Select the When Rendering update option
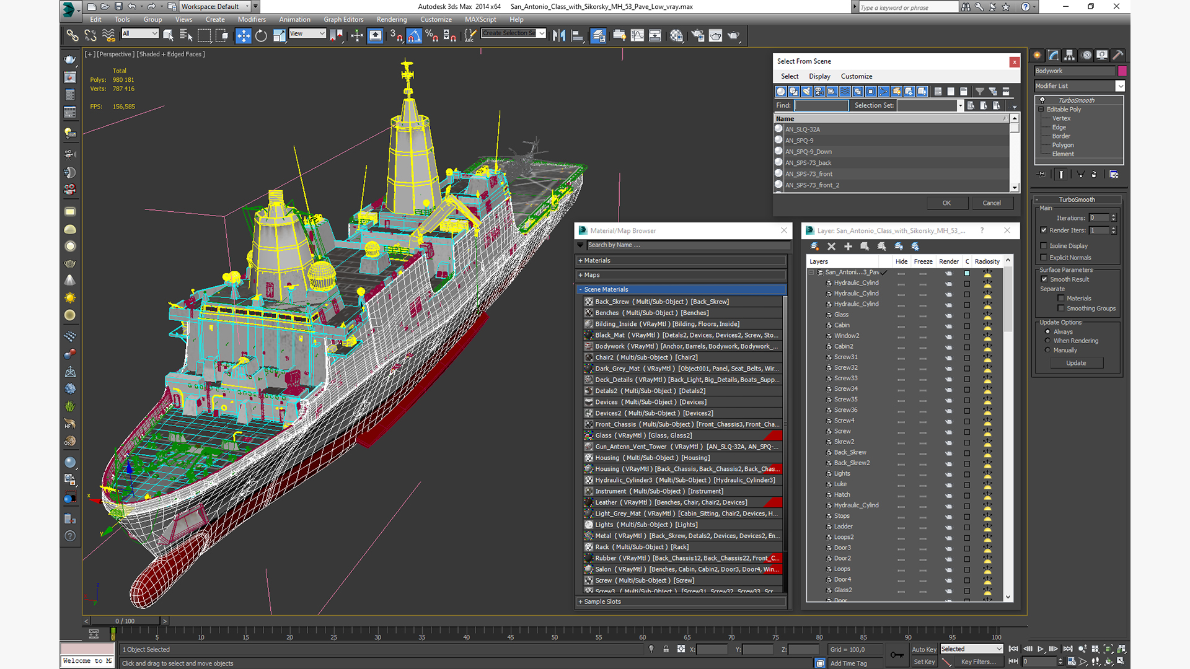 (1048, 341)
